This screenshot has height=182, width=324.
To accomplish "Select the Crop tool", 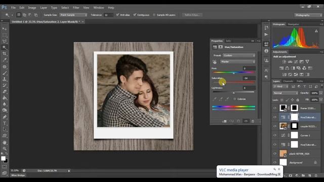I will [5, 54].
